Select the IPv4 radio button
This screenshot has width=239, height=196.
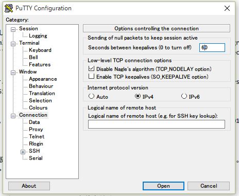[x=138, y=96]
